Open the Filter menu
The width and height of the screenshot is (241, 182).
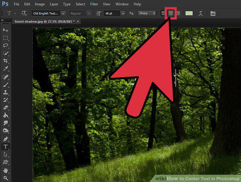(x=94, y=4)
